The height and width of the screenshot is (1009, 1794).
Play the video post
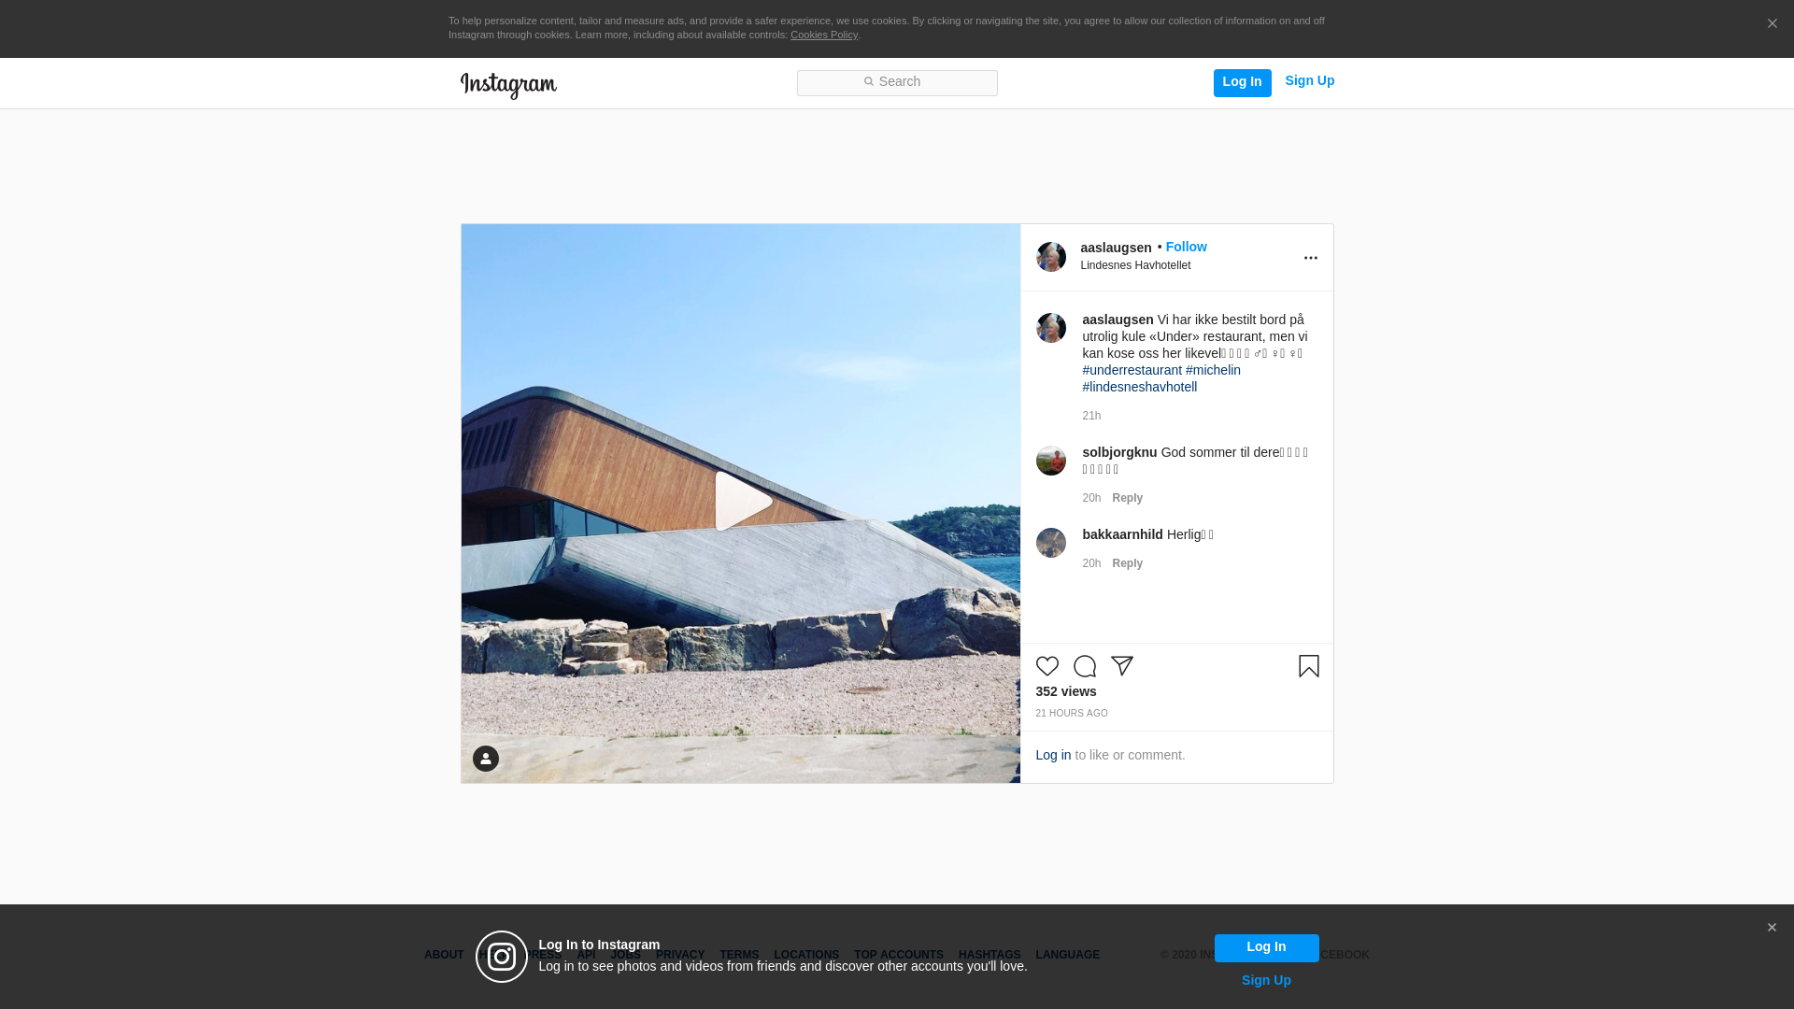[x=742, y=502]
